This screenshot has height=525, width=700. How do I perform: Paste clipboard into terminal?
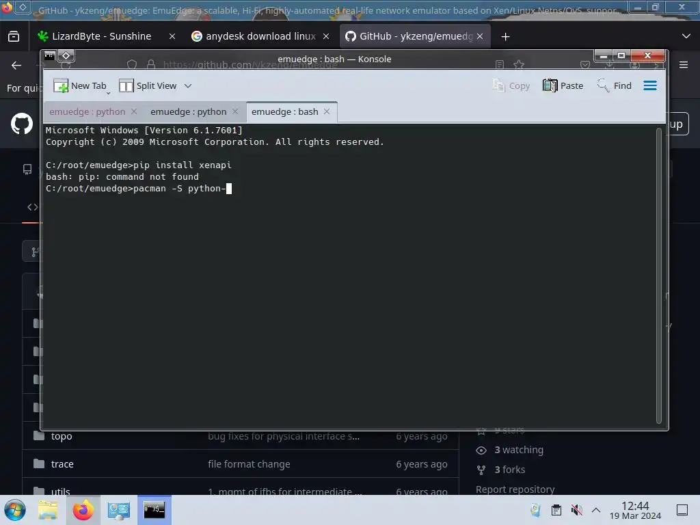point(563,85)
